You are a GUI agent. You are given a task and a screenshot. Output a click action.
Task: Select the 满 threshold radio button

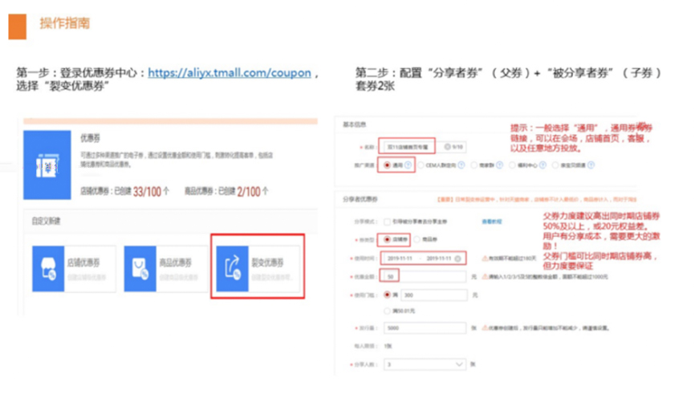pyautogui.click(x=387, y=295)
